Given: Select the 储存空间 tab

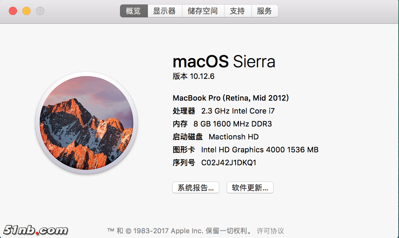Looking at the screenshot, I should point(203,11).
